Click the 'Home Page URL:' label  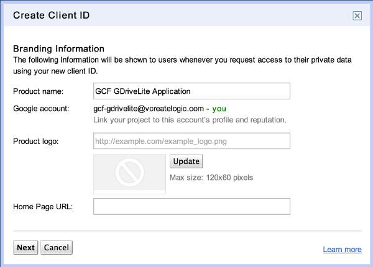(43, 206)
